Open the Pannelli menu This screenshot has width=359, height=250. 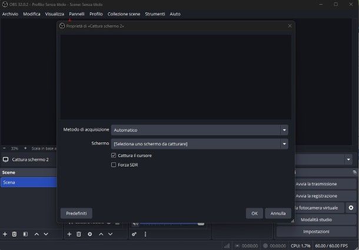point(77,14)
